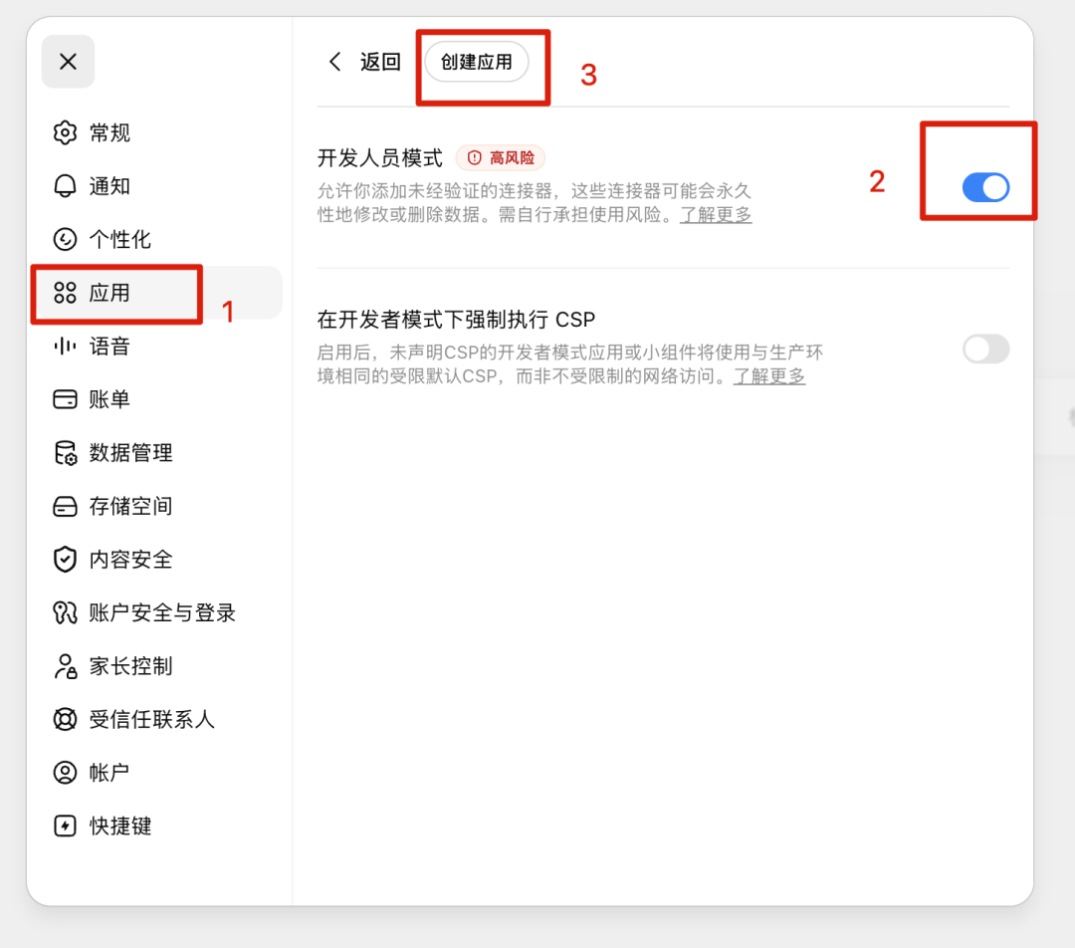Click the 个性化 icon in sidebar

pyautogui.click(x=65, y=239)
